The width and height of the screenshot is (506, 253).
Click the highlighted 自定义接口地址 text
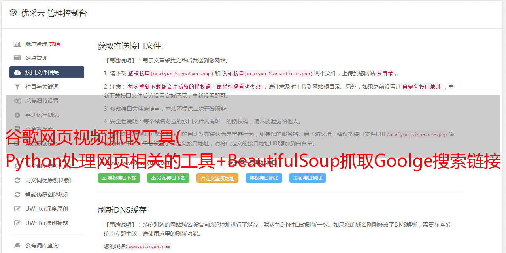pos(422,87)
